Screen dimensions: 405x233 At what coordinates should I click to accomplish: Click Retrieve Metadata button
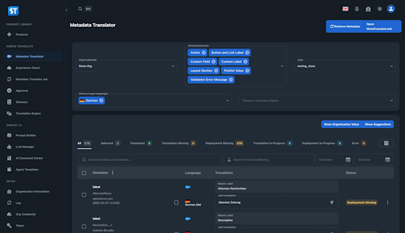click(345, 26)
